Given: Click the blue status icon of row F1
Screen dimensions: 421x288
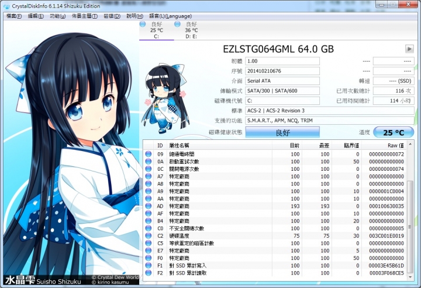Looking at the screenshot, I should [148, 265].
